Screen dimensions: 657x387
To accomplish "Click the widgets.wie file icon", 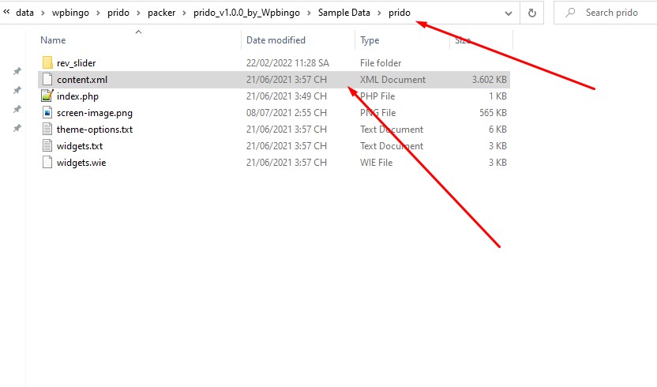I will click(47, 162).
